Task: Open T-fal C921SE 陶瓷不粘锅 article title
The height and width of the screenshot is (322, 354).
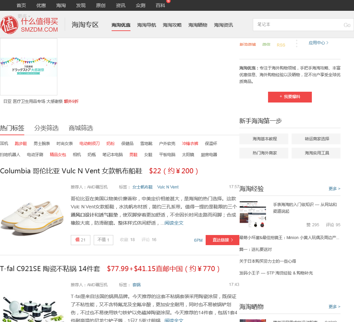Action: tap(50, 269)
